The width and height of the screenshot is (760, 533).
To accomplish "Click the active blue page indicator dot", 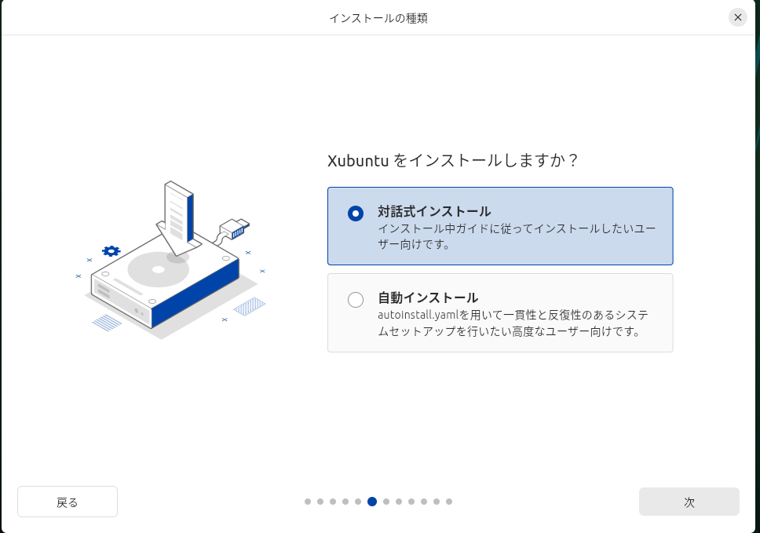I will 372,502.
